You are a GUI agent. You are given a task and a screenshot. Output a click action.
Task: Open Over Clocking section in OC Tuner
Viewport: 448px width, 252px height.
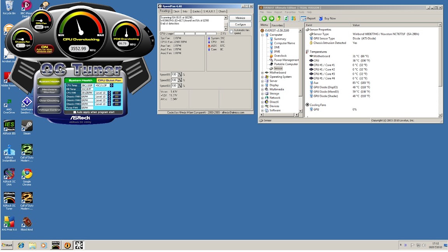49,101
